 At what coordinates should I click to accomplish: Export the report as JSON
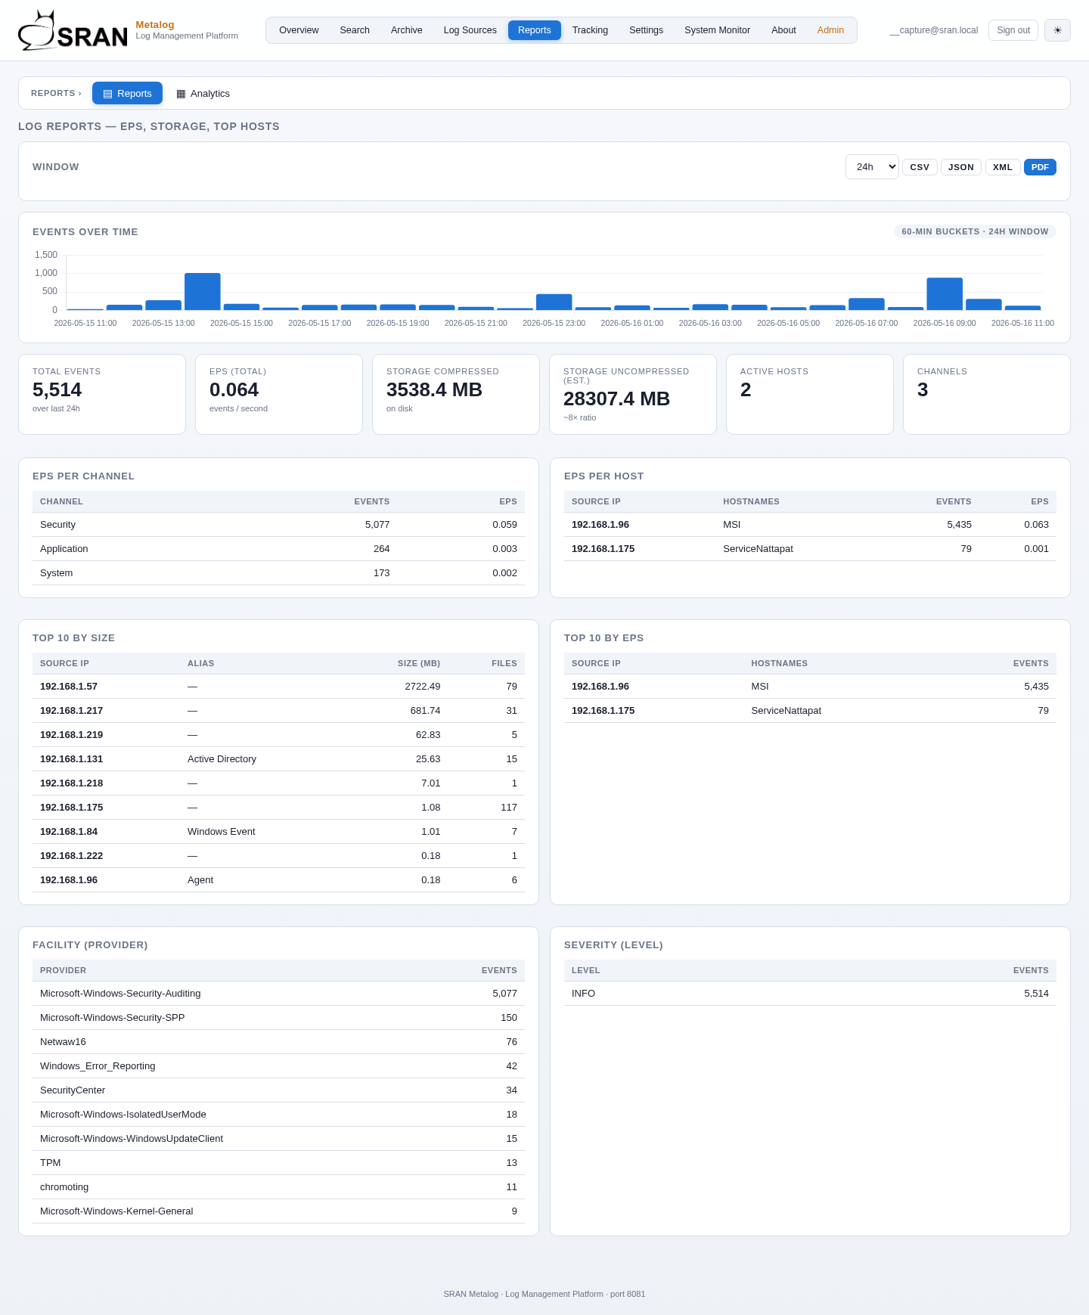(961, 167)
